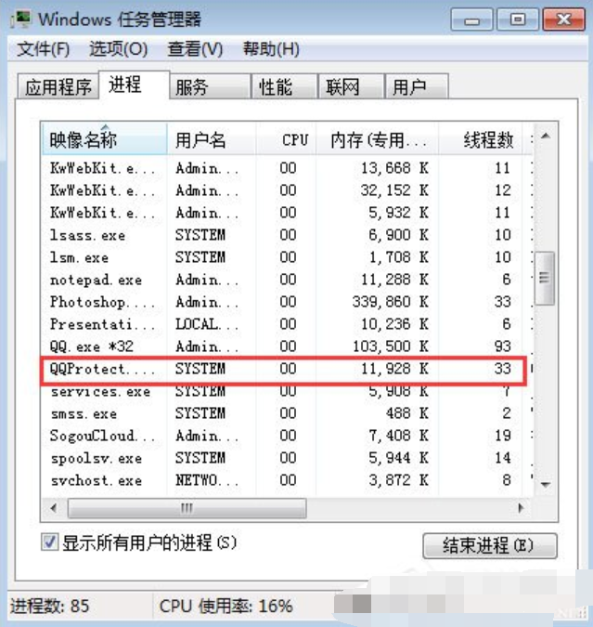Open the 选项(O) menu

[118, 49]
